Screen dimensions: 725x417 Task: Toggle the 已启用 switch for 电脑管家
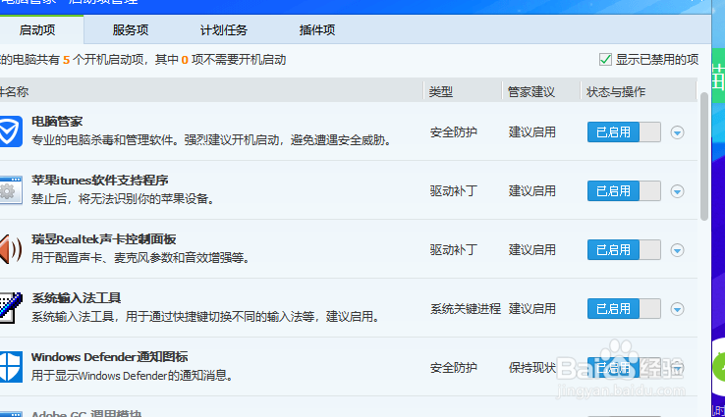click(x=624, y=132)
